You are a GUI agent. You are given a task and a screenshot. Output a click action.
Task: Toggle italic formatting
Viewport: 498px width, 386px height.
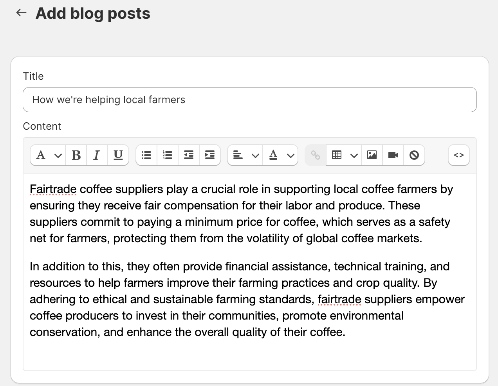pyautogui.click(x=97, y=155)
